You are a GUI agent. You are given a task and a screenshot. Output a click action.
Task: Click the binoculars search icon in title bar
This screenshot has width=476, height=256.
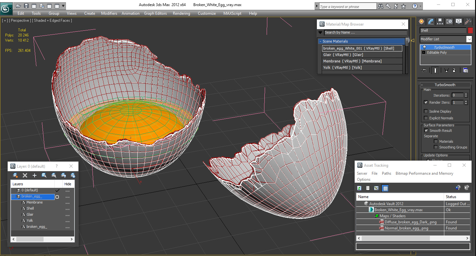click(x=381, y=6)
